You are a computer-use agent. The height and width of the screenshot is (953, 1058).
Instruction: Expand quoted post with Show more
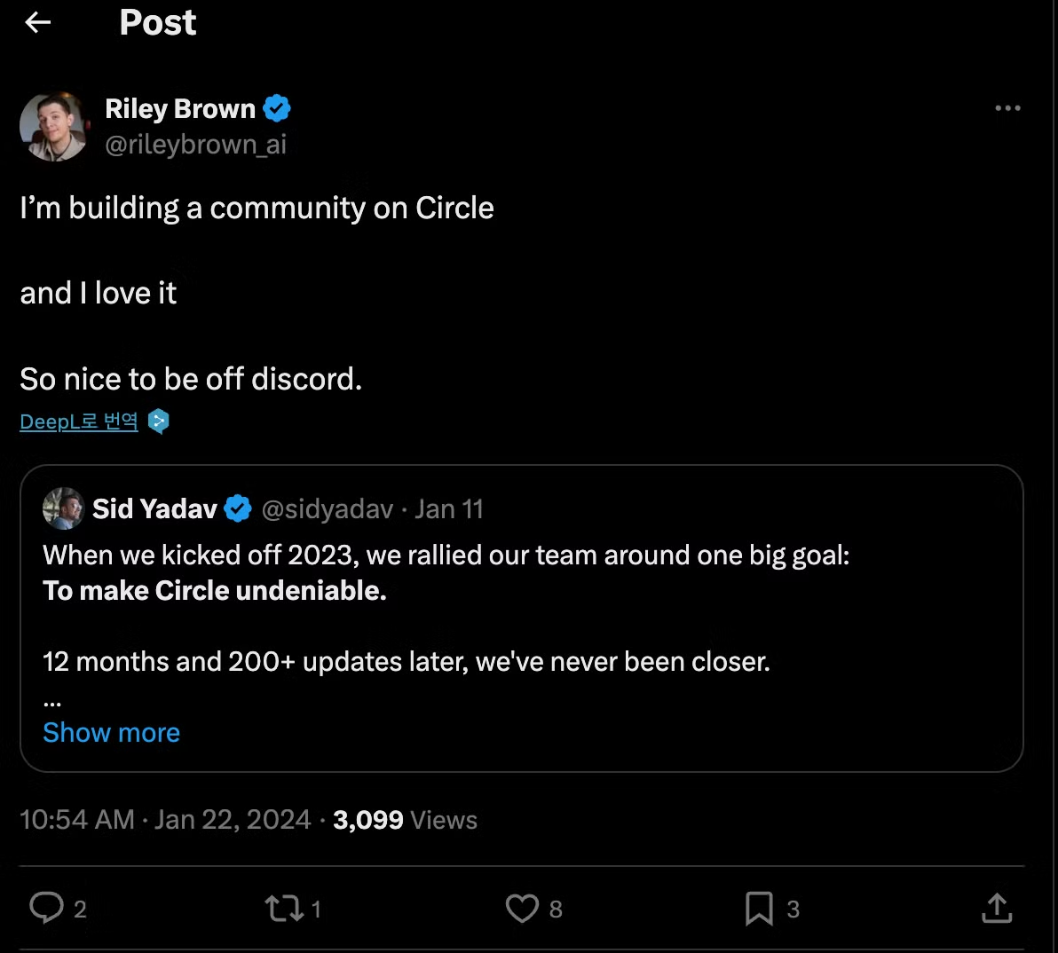[x=111, y=733]
